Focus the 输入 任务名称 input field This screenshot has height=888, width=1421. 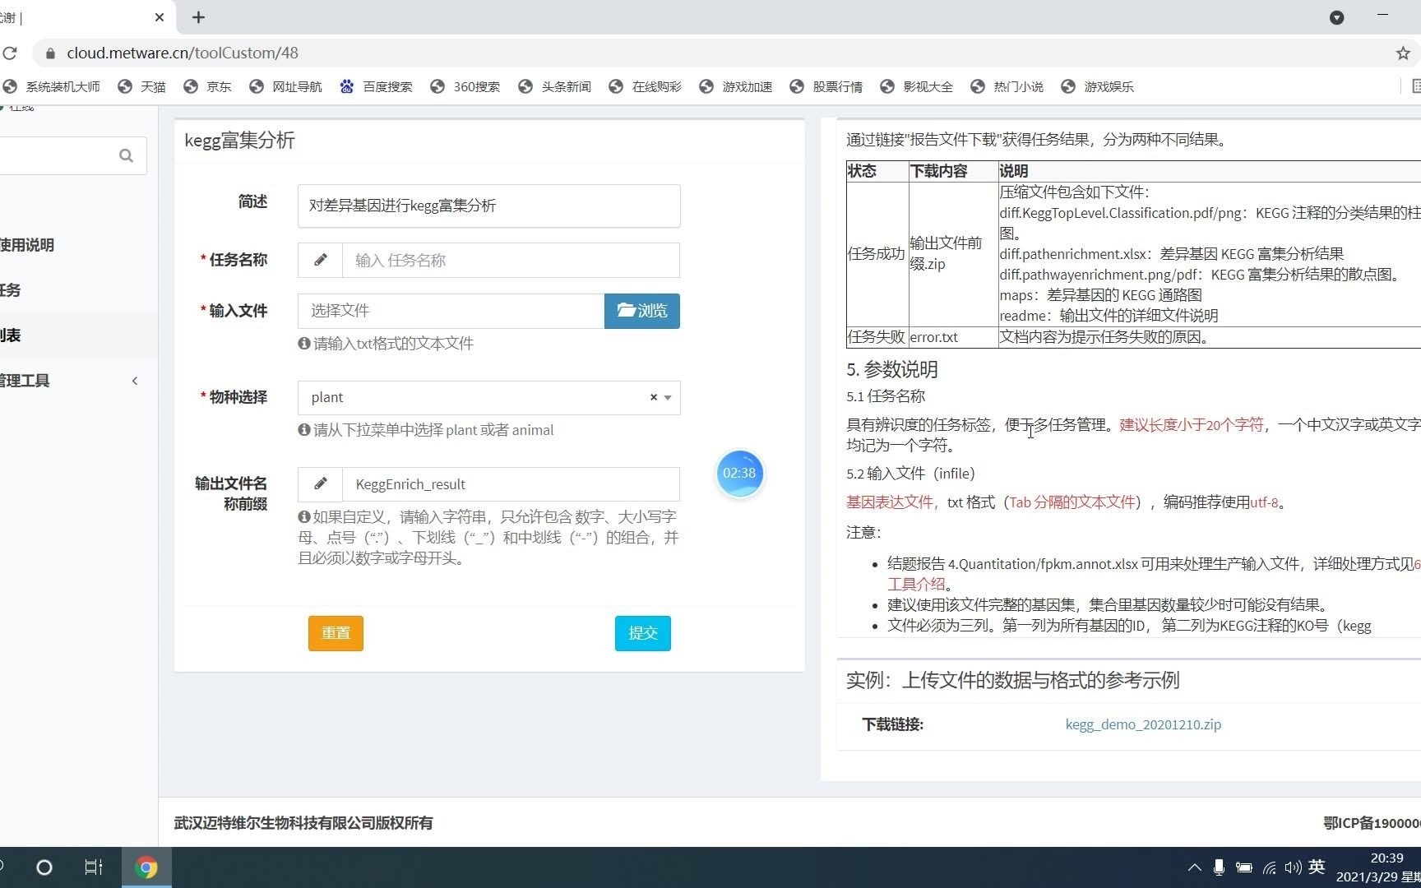[x=511, y=260]
